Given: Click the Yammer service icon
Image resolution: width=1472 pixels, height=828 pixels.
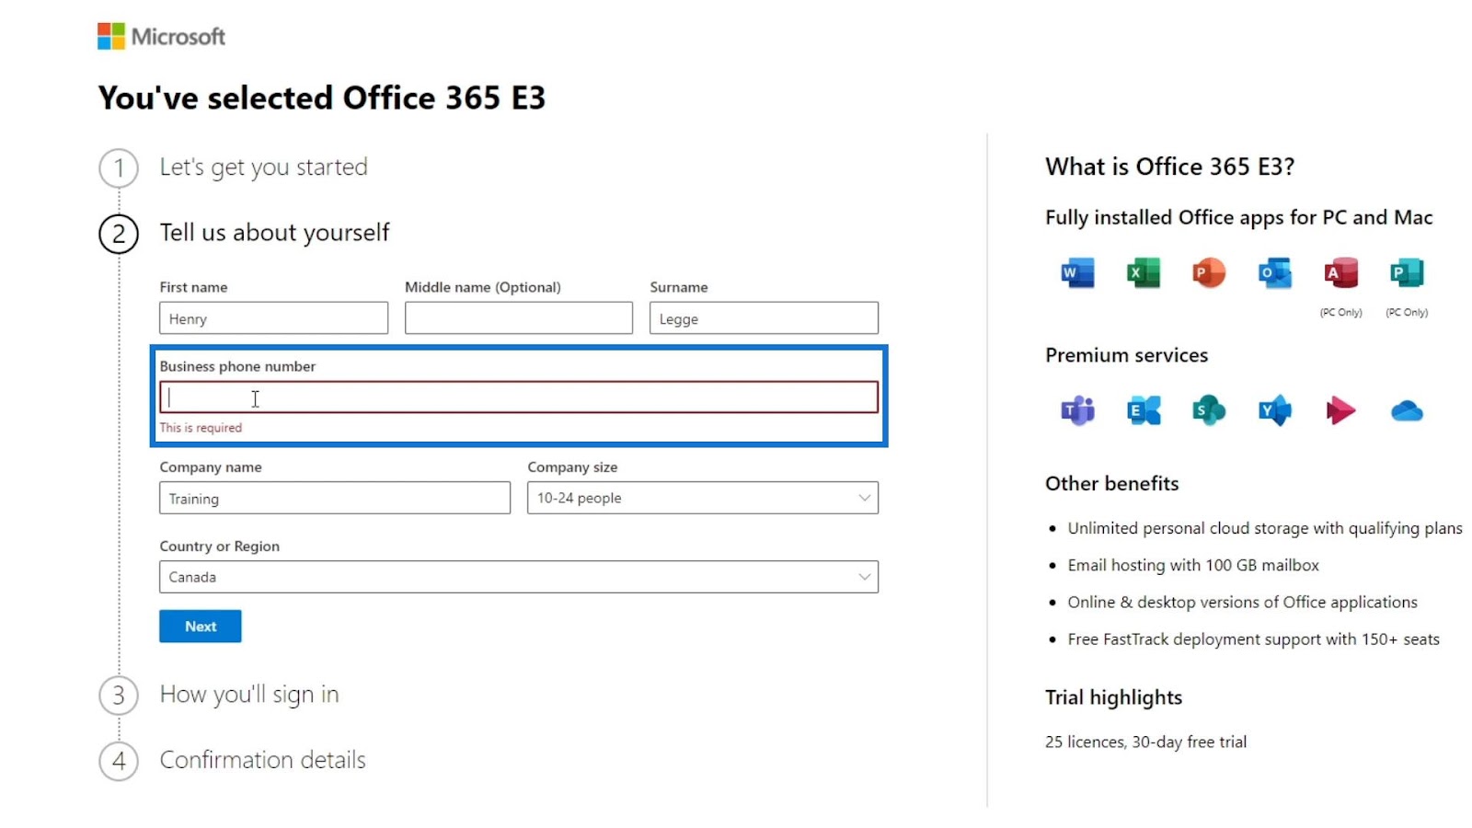Looking at the screenshot, I should tap(1275, 410).
